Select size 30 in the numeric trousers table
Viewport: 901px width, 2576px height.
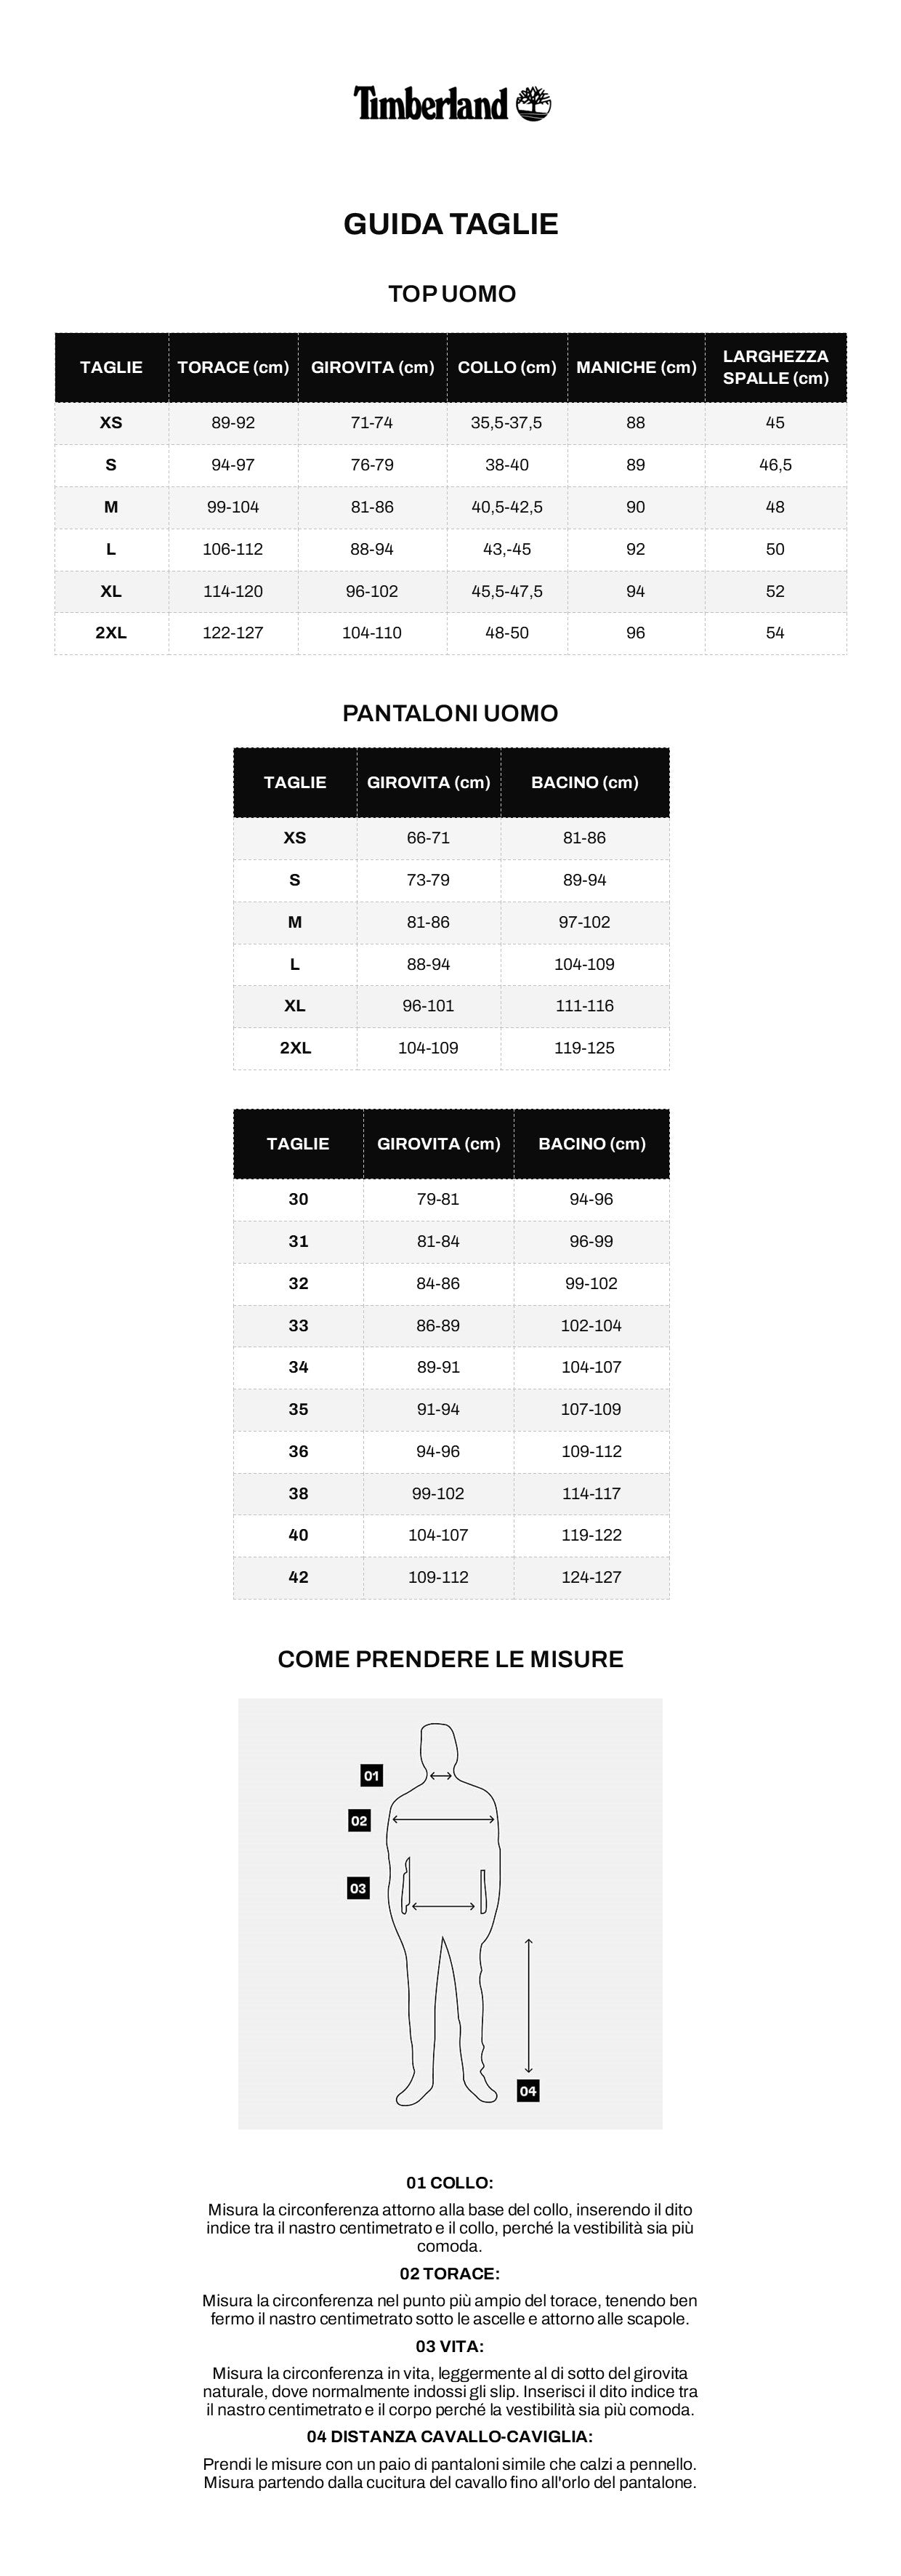299,1199
